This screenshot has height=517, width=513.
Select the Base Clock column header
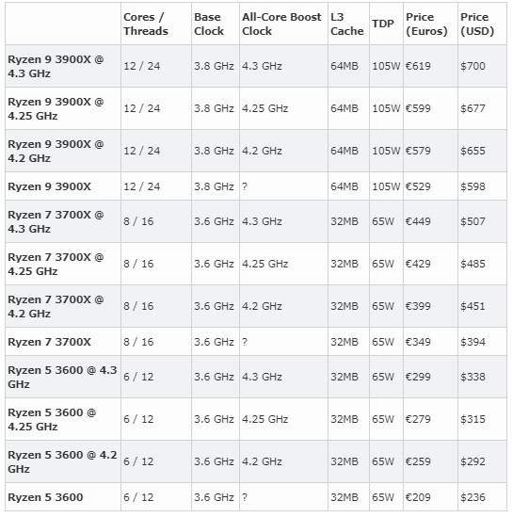coord(209,24)
